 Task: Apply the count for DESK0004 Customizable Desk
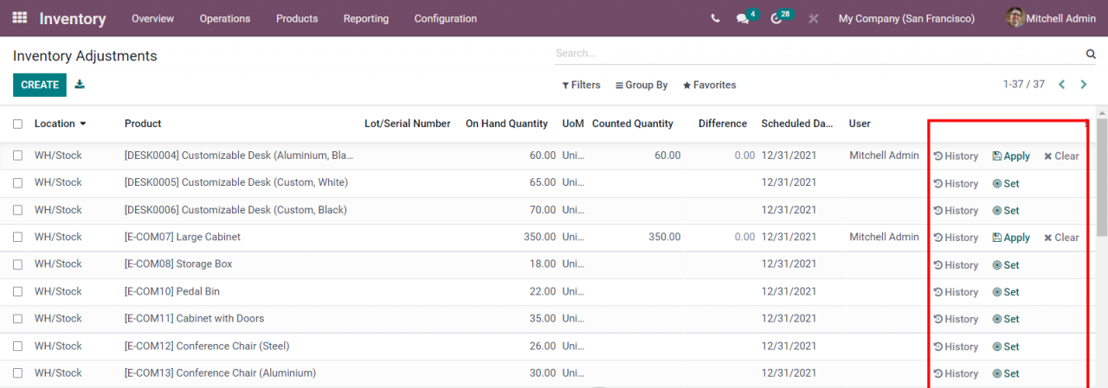1011,156
